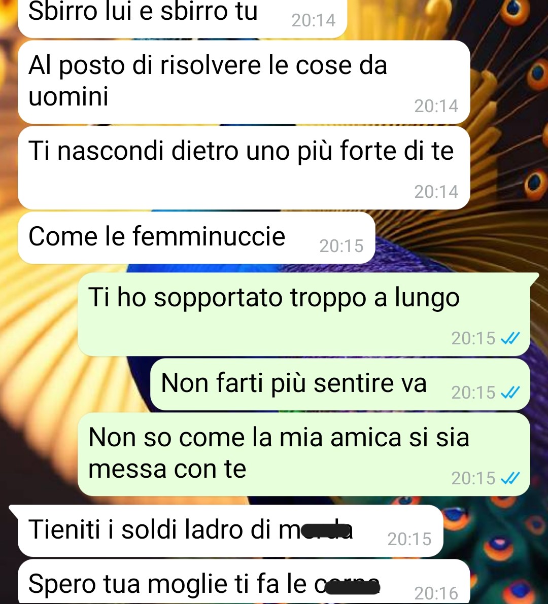Tap the 20:14 timestamp of 'Sbirro lui' message
The width and height of the screenshot is (548, 604).
(x=313, y=20)
